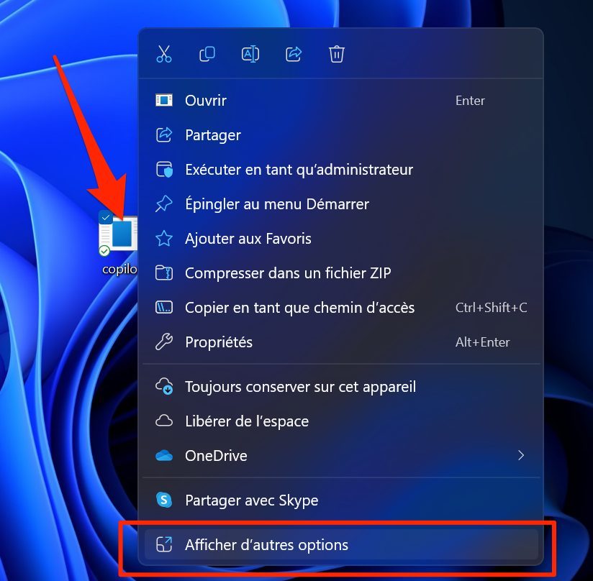This screenshot has width=593, height=581.
Task: Select Ajouter aux Favoris
Action: tap(340, 239)
